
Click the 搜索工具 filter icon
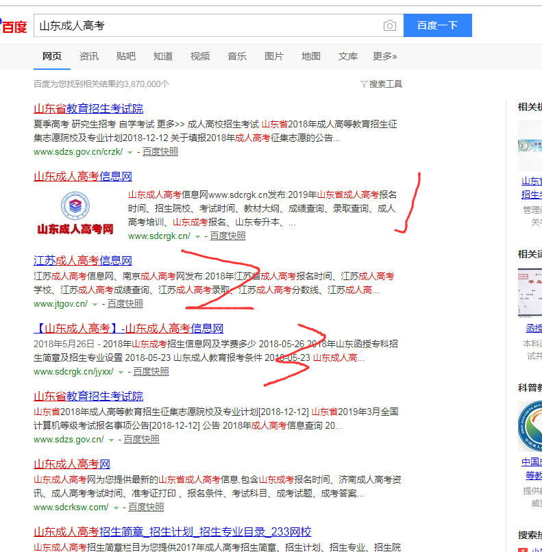pyautogui.click(x=364, y=84)
